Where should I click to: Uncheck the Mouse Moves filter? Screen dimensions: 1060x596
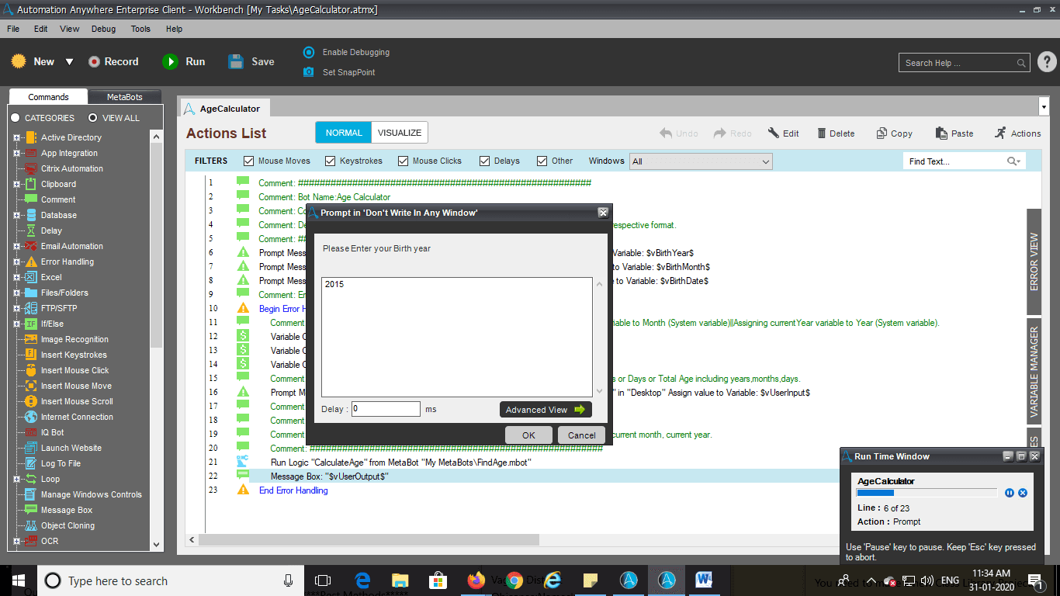[x=249, y=161]
